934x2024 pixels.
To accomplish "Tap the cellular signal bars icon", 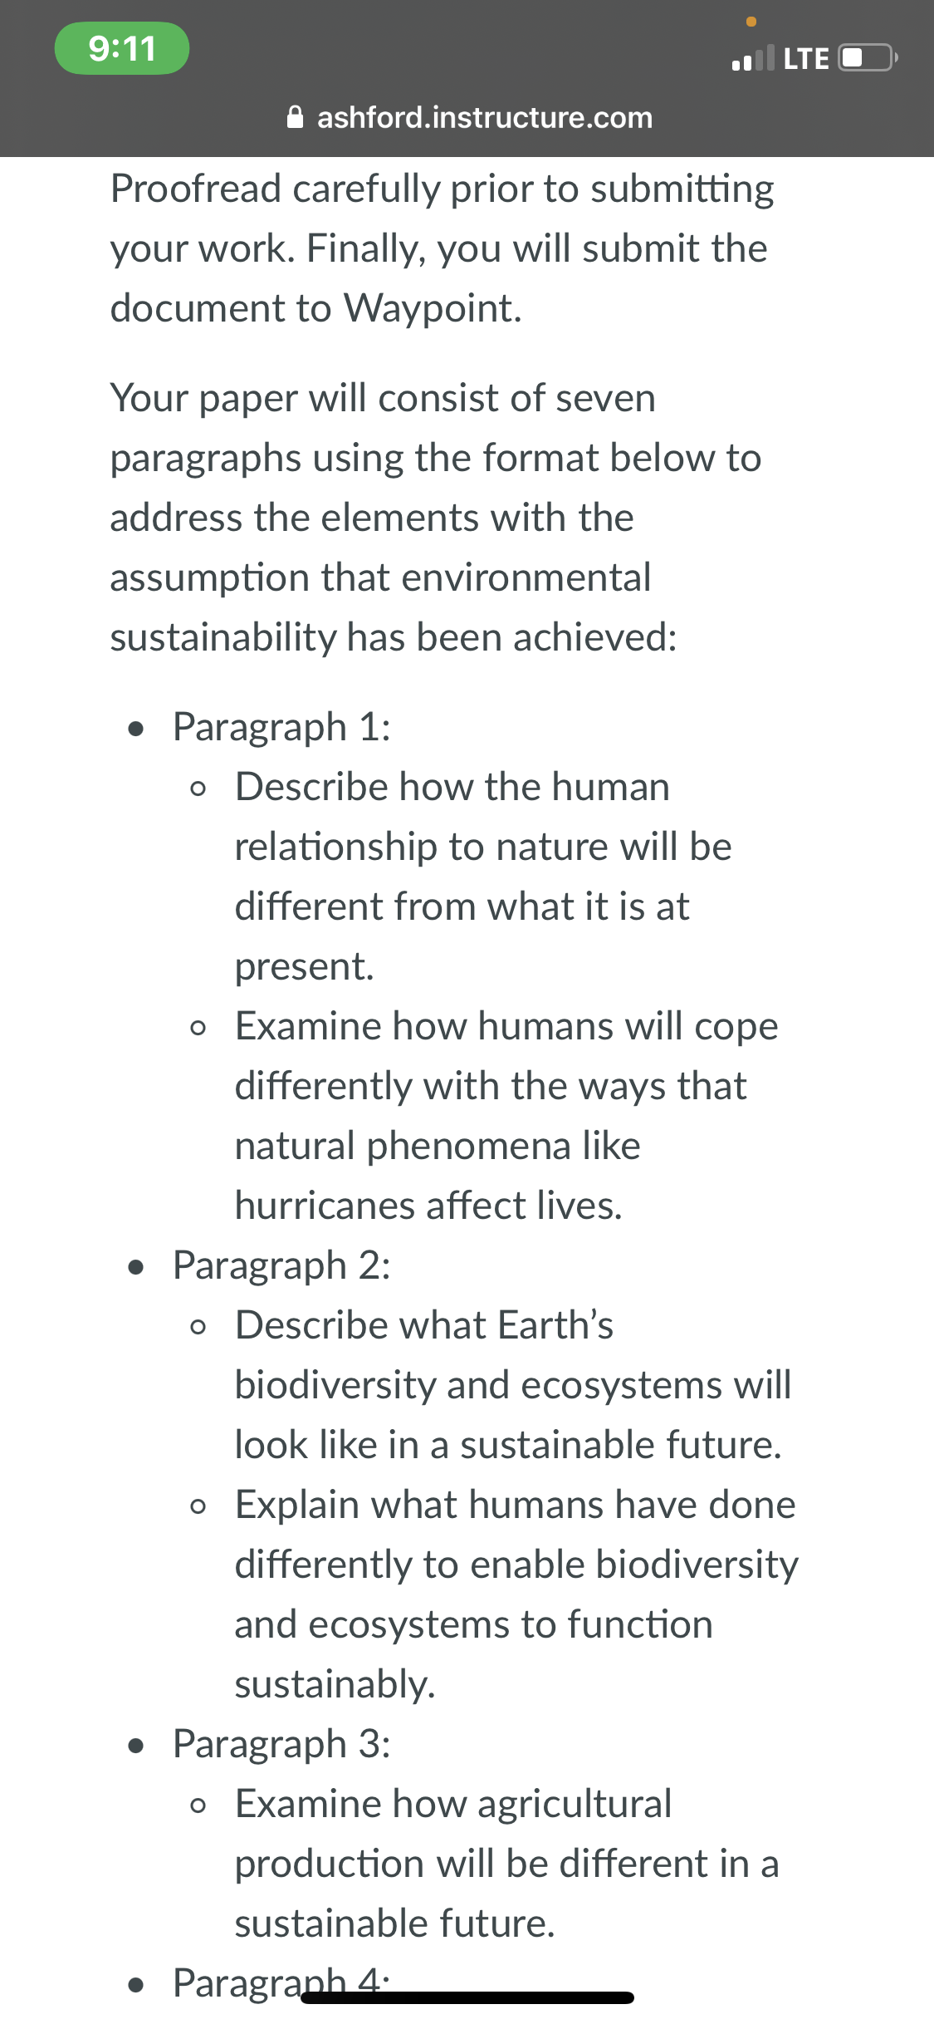I will coord(753,58).
